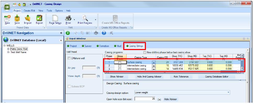Collapse the DrillNET Navigation pane
The image size is (254, 104).
click(61, 33)
